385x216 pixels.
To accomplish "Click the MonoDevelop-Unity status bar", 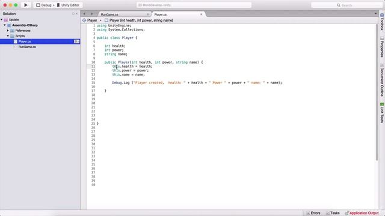I will pos(194,5).
